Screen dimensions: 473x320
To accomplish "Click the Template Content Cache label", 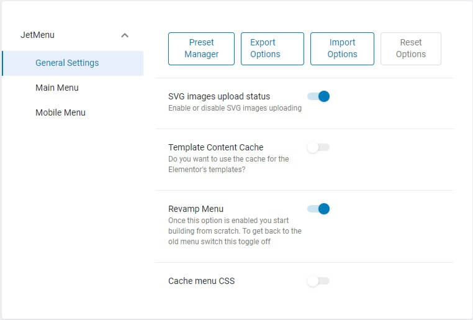I will tap(215, 147).
